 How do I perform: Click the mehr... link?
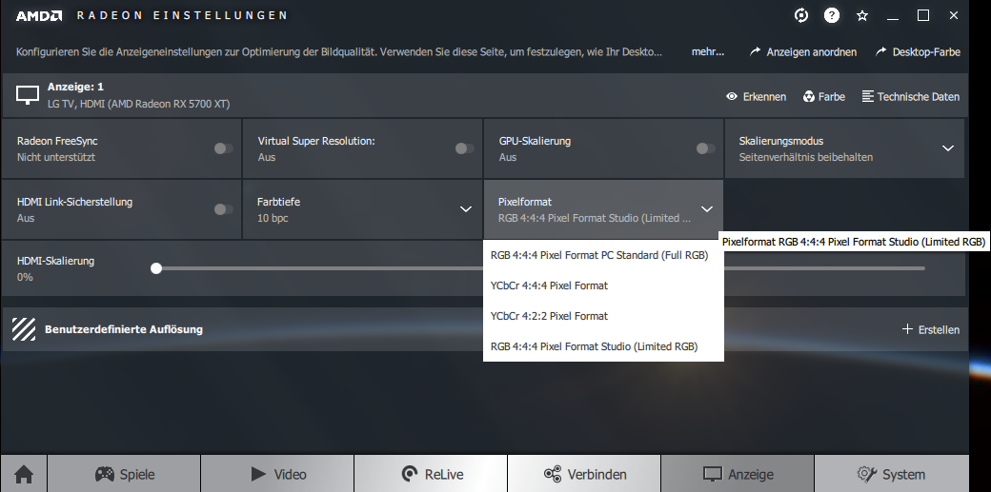(x=708, y=51)
